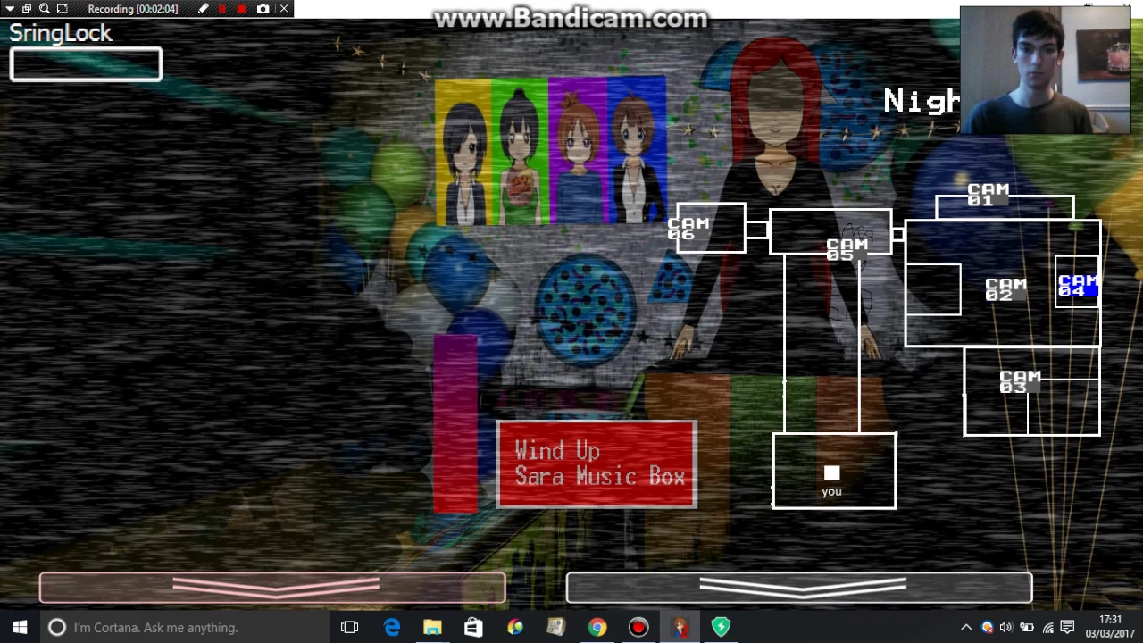Open File Explorer from the taskbar
The width and height of the screenshot is (1143, 643).
coord(432,627)
